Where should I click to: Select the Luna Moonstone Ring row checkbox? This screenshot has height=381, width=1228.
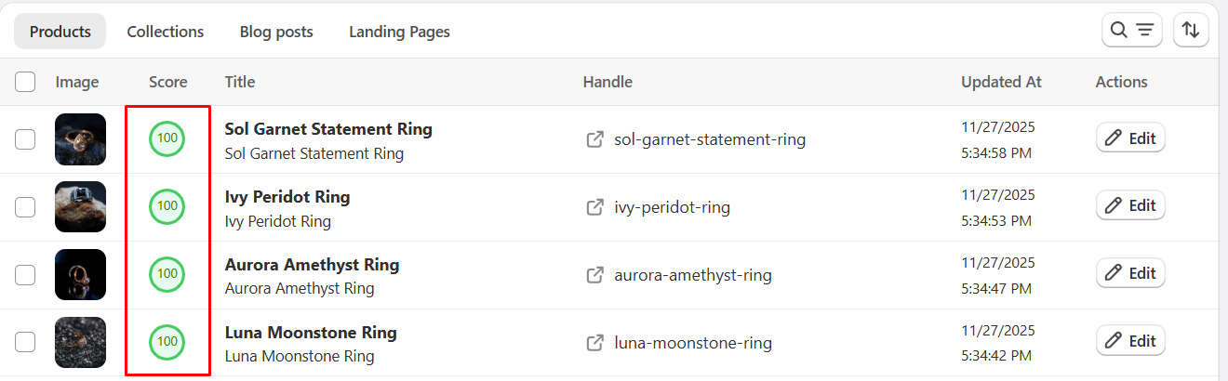pyautogui.click(x=25, y=343)
